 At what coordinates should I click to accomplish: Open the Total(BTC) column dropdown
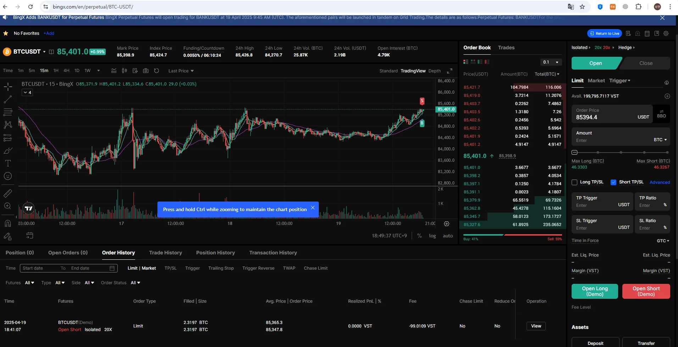(547, 74)
